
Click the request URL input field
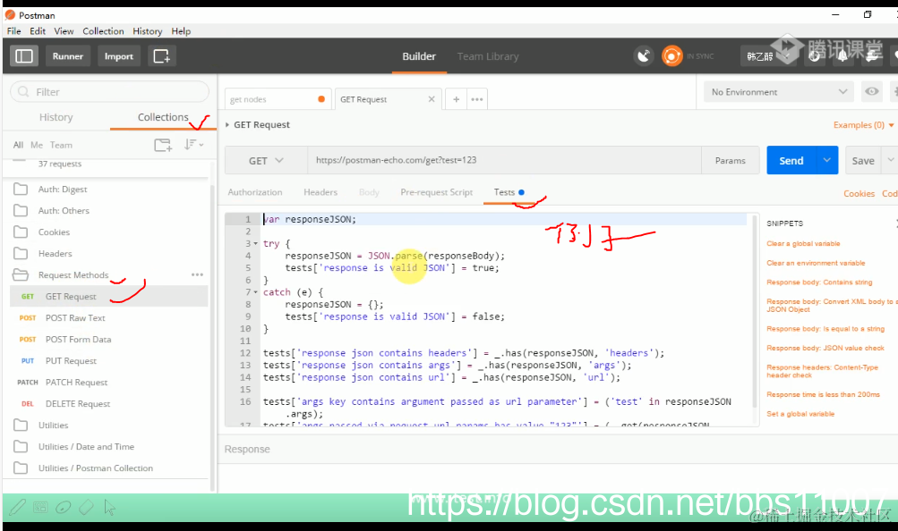[504, 160]
